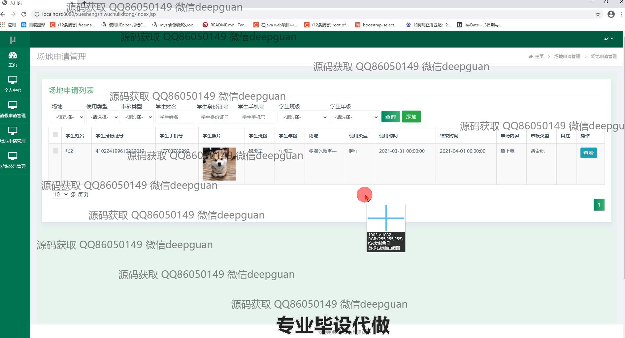The height and width of the screenshot is (338, 625).
Task: Open browser profile avatar icon
Action: 611,14
